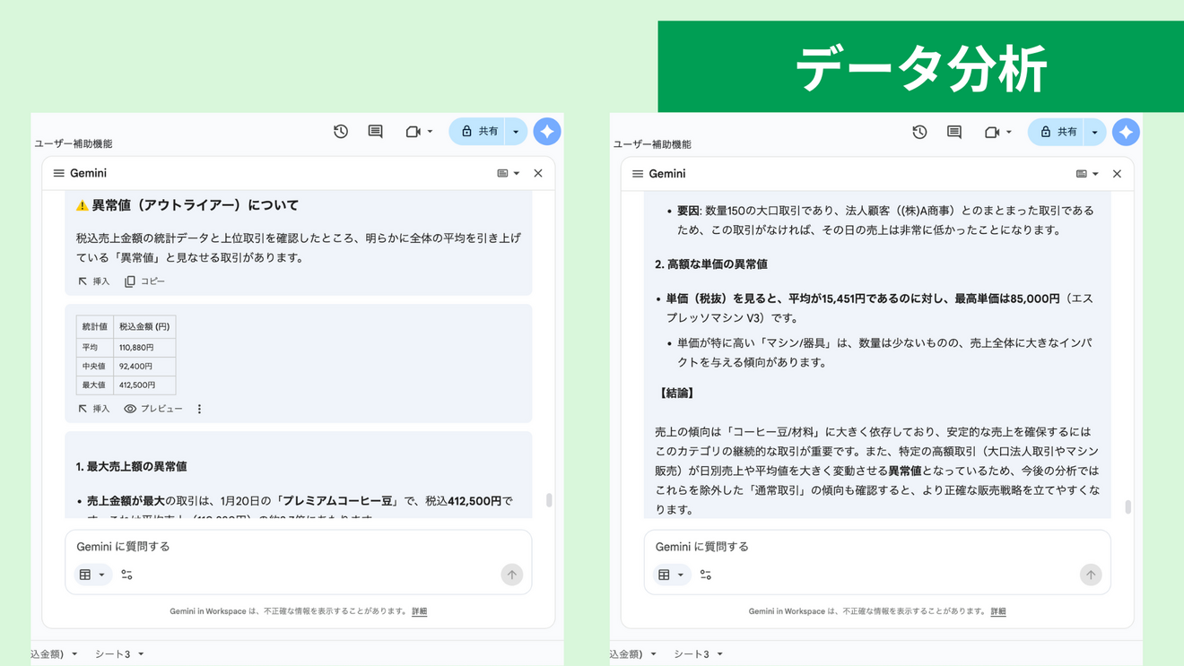Open panel layout dropdown in right Gemini panel
The image size is (1184, 666).
(1087, 174)
